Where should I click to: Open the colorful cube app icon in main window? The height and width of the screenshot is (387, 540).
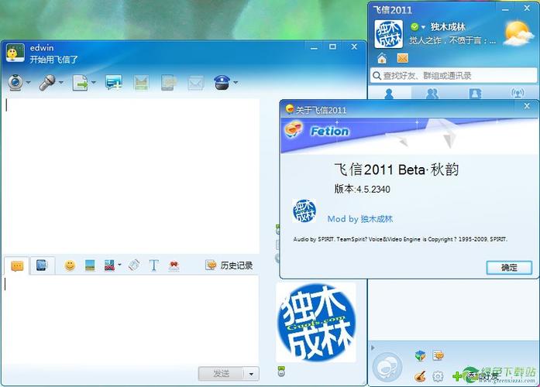pos(420,355)
